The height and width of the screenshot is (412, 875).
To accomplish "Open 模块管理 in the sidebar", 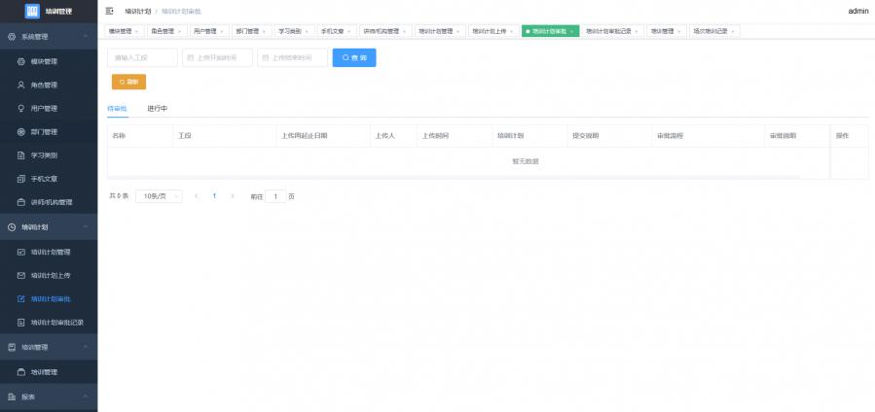I will [44, 61].
